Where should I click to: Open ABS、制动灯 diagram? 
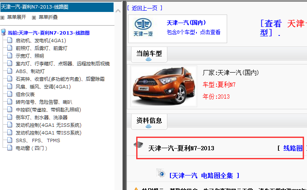tap(30, 71)
